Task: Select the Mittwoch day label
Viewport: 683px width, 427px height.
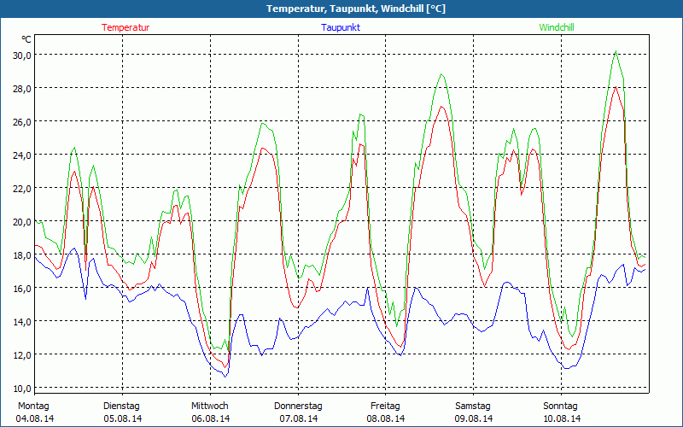Action: [x=209, y=406]
